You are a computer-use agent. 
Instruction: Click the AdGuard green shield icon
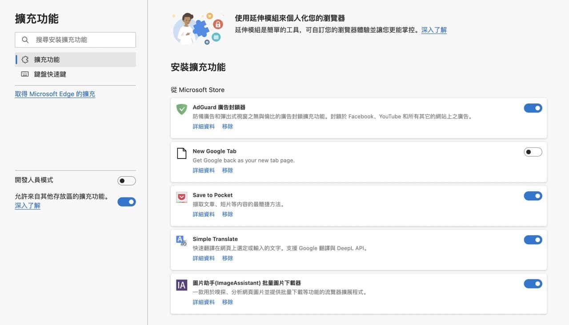181,109
